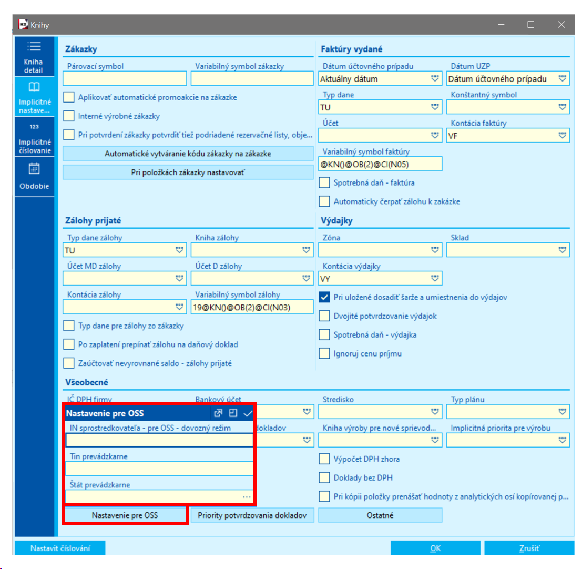Expand Účet D zálohy dropdown
The image size is (582, 569).
pyautogui.click(x=306, y=278)
